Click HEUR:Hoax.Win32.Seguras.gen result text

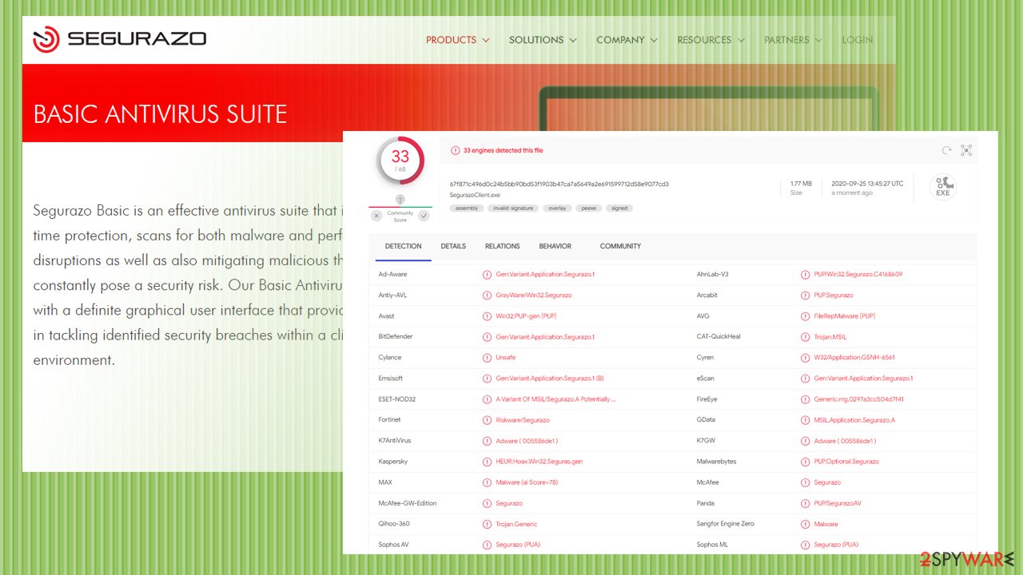pos(539,462)
